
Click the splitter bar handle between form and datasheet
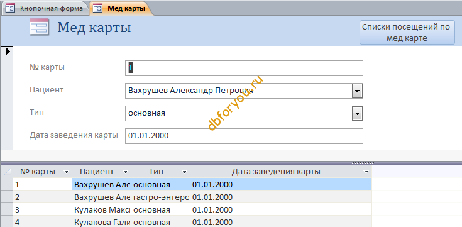(x=363, y=163)
